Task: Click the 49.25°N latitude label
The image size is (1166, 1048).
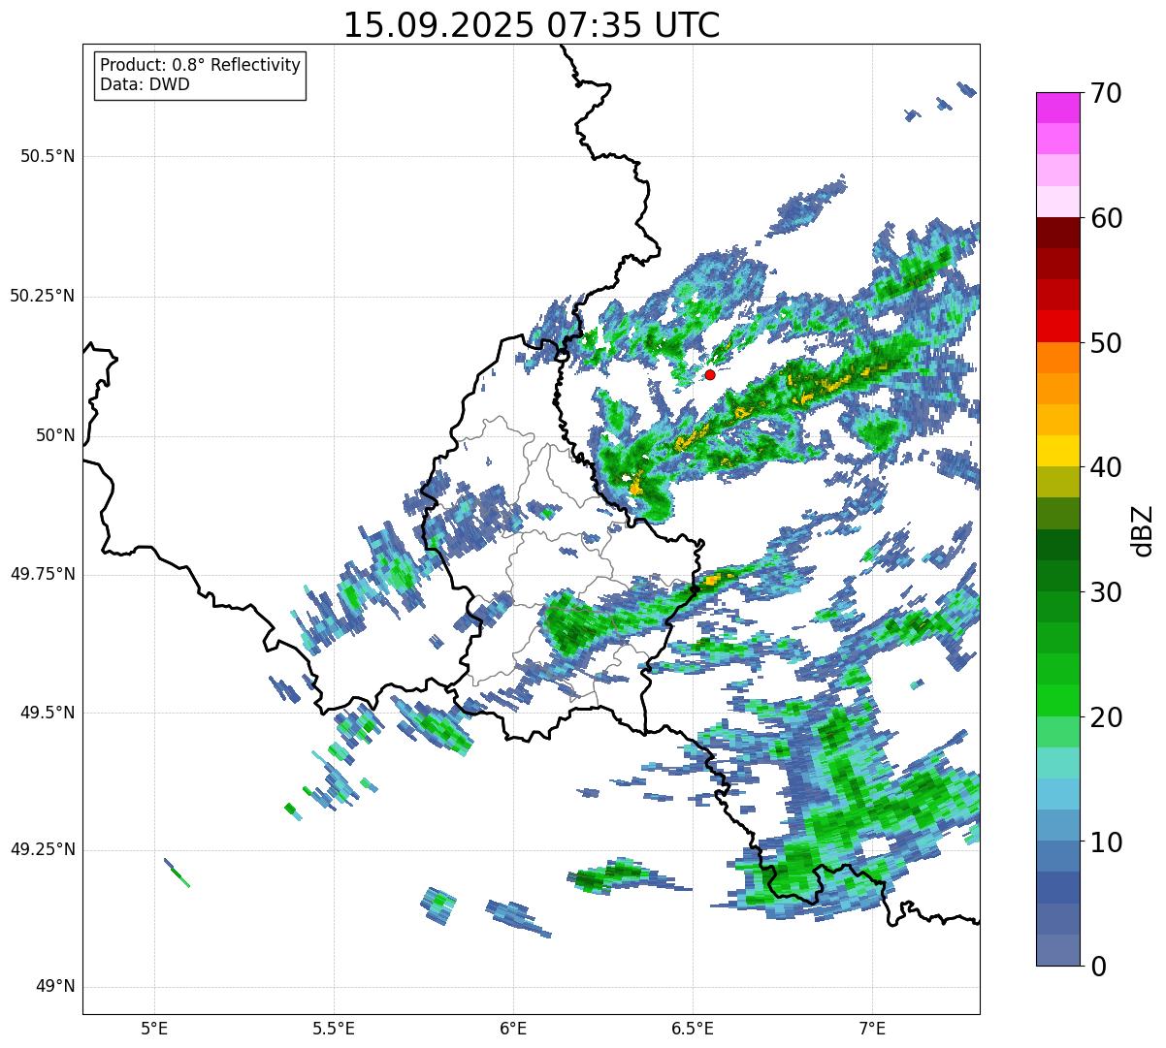Action: point(42,849)
